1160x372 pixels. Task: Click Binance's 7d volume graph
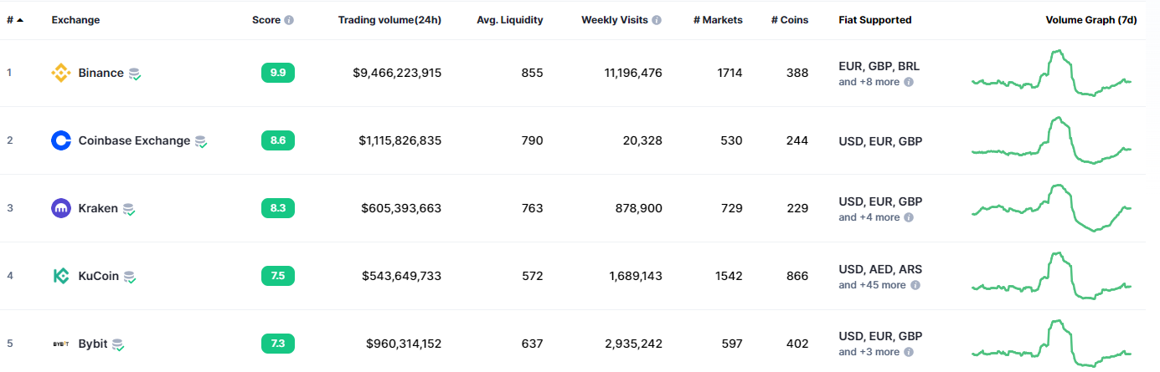tap(1051, 74)
